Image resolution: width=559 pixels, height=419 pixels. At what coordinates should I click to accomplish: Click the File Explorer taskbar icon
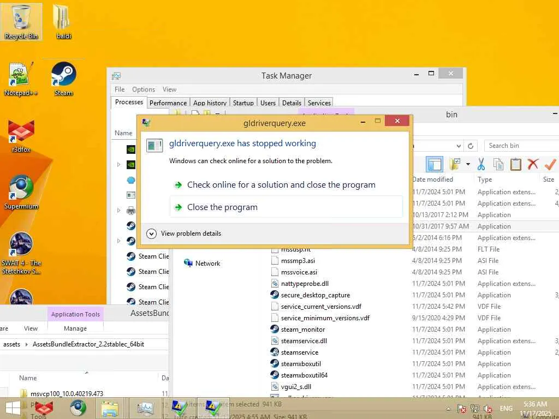click(x=110, y=408)
